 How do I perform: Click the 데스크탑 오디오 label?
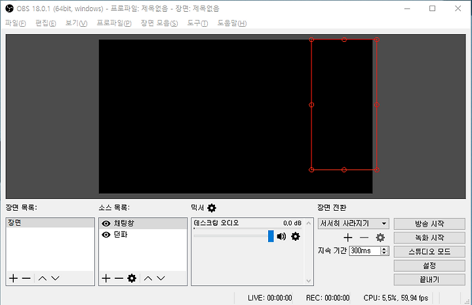click(216, 223)
